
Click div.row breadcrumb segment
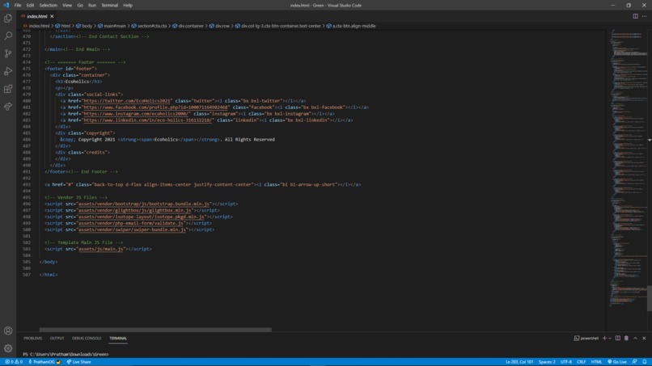tap(222, 26)
